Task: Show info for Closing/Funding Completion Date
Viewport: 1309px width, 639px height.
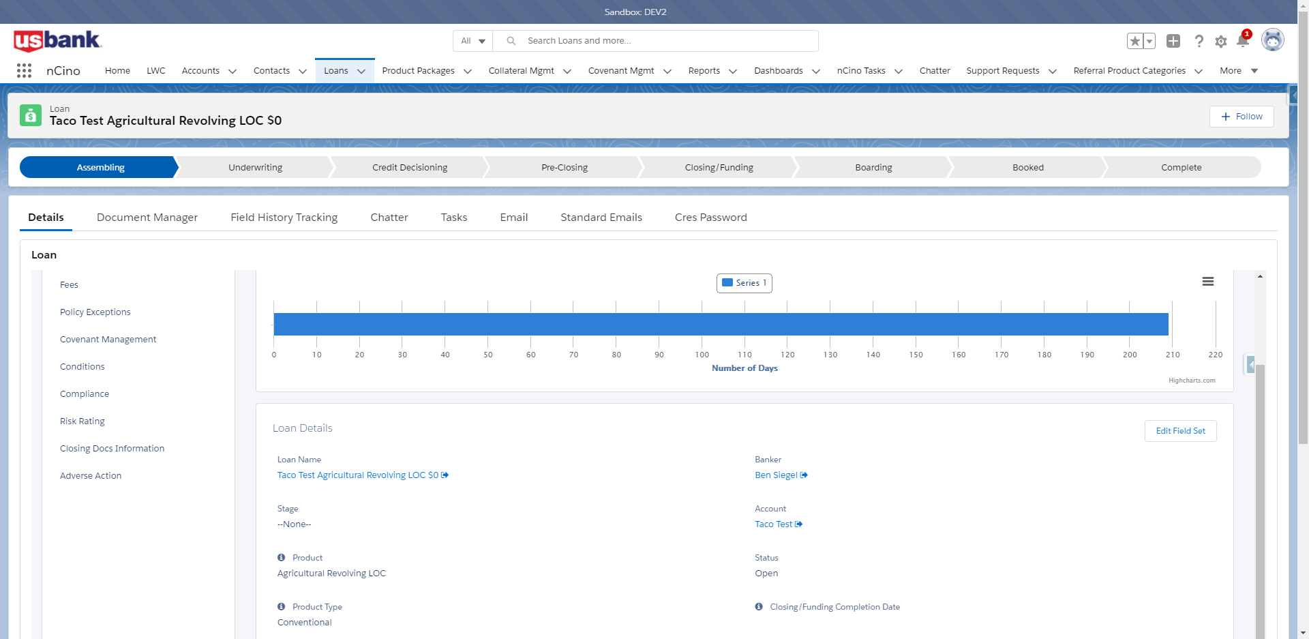Action: [x=759, y=606]
